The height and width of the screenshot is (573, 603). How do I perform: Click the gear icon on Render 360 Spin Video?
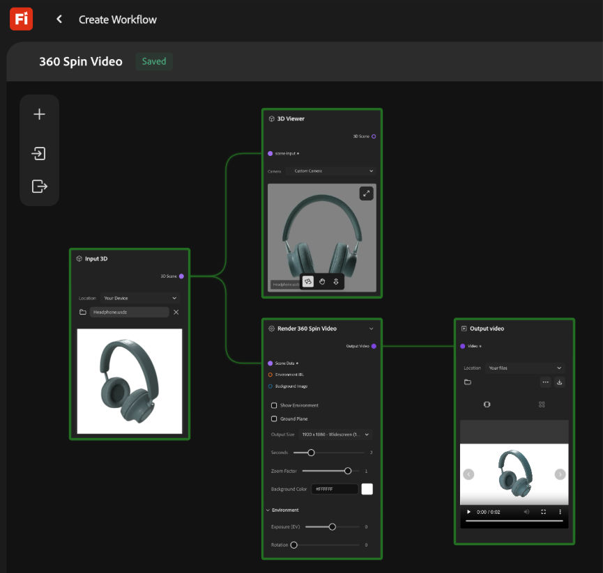(x=271, y=329)
